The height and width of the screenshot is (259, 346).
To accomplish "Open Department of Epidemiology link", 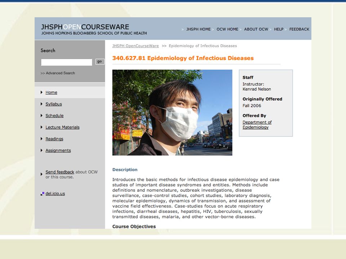I will [257, 125].
